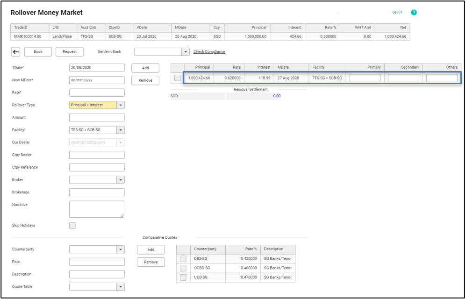Viewport: 466px width, 299px height.
Task: Expand the Facility dropdown
Action: point(121,130)
